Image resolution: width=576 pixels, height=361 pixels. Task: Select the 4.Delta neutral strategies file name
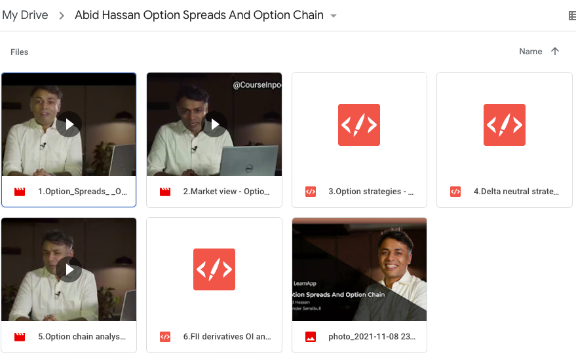[x=516, y=192]
